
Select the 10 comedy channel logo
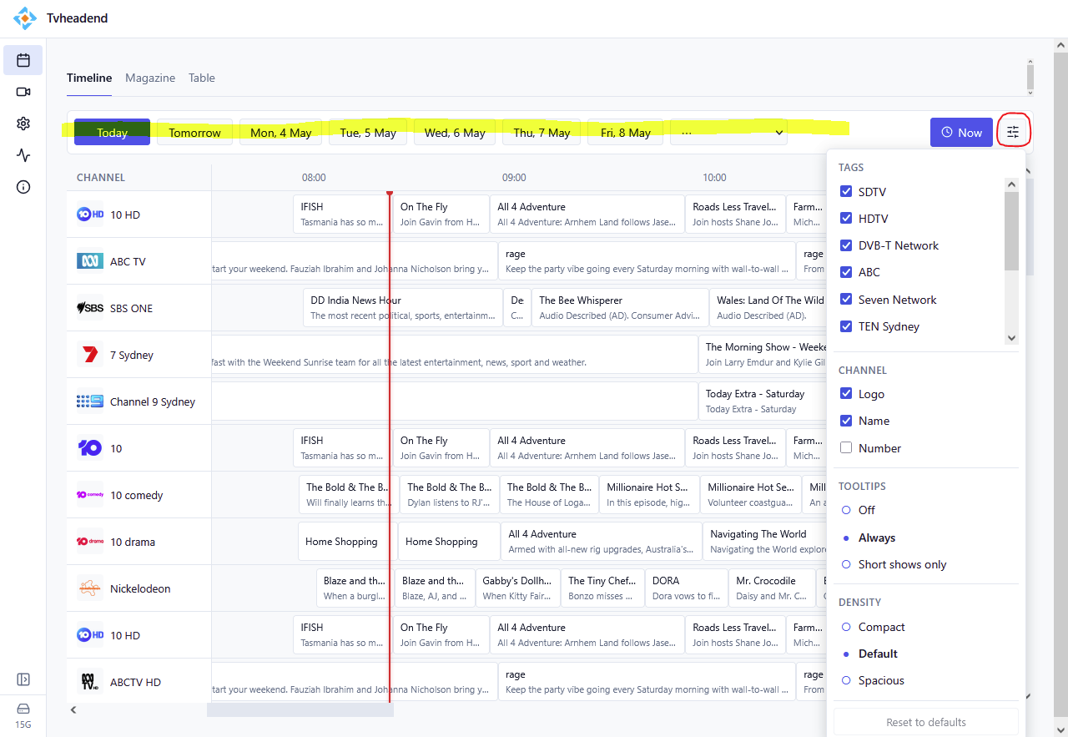[90, 495]
